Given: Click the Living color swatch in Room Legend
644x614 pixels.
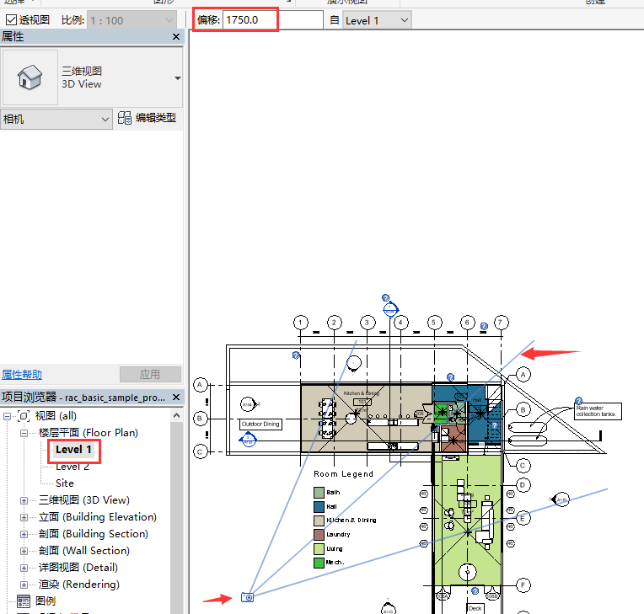Looking at the screenshot, I should tap(319, 548).
